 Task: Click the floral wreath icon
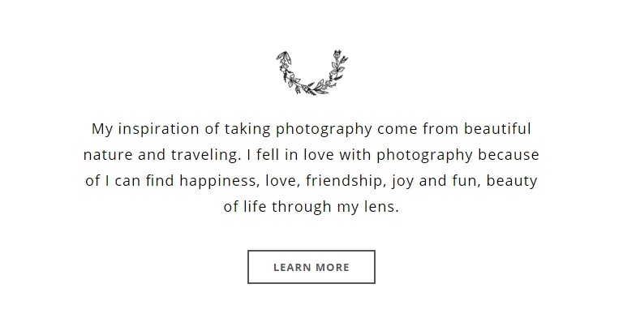coord(311,73)
